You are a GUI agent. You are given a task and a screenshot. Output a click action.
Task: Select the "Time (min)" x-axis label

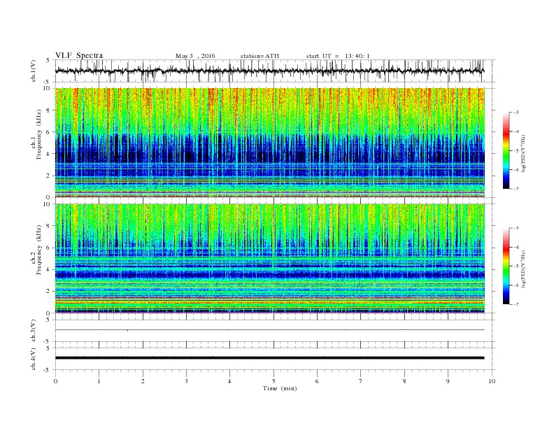(280, 388)
